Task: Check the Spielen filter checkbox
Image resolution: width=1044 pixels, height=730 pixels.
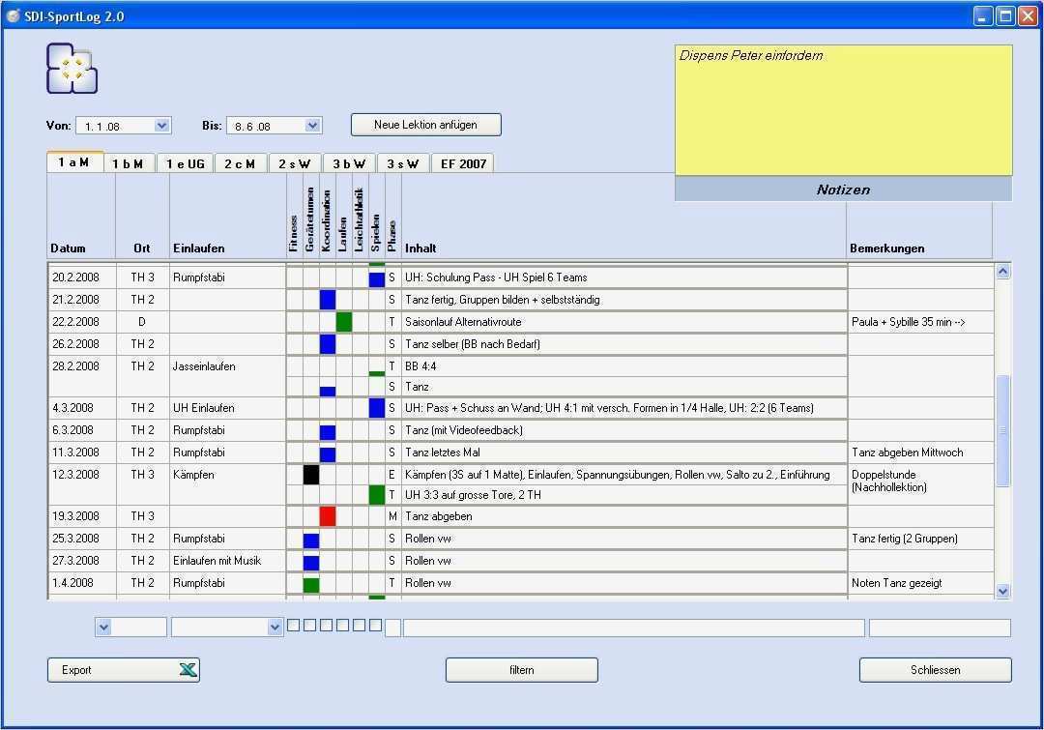Action: click(x=375, y=626)
